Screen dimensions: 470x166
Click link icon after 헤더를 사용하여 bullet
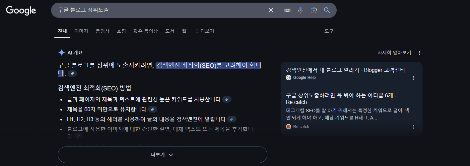232,119
